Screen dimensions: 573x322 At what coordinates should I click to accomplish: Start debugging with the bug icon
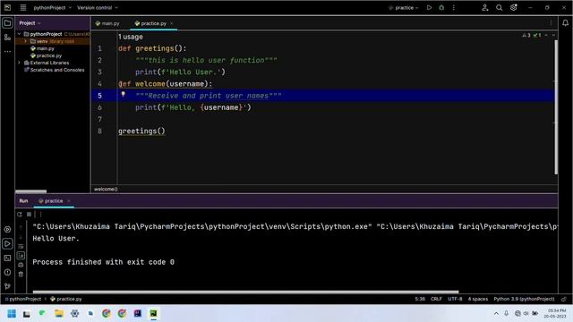coord(441,7)
